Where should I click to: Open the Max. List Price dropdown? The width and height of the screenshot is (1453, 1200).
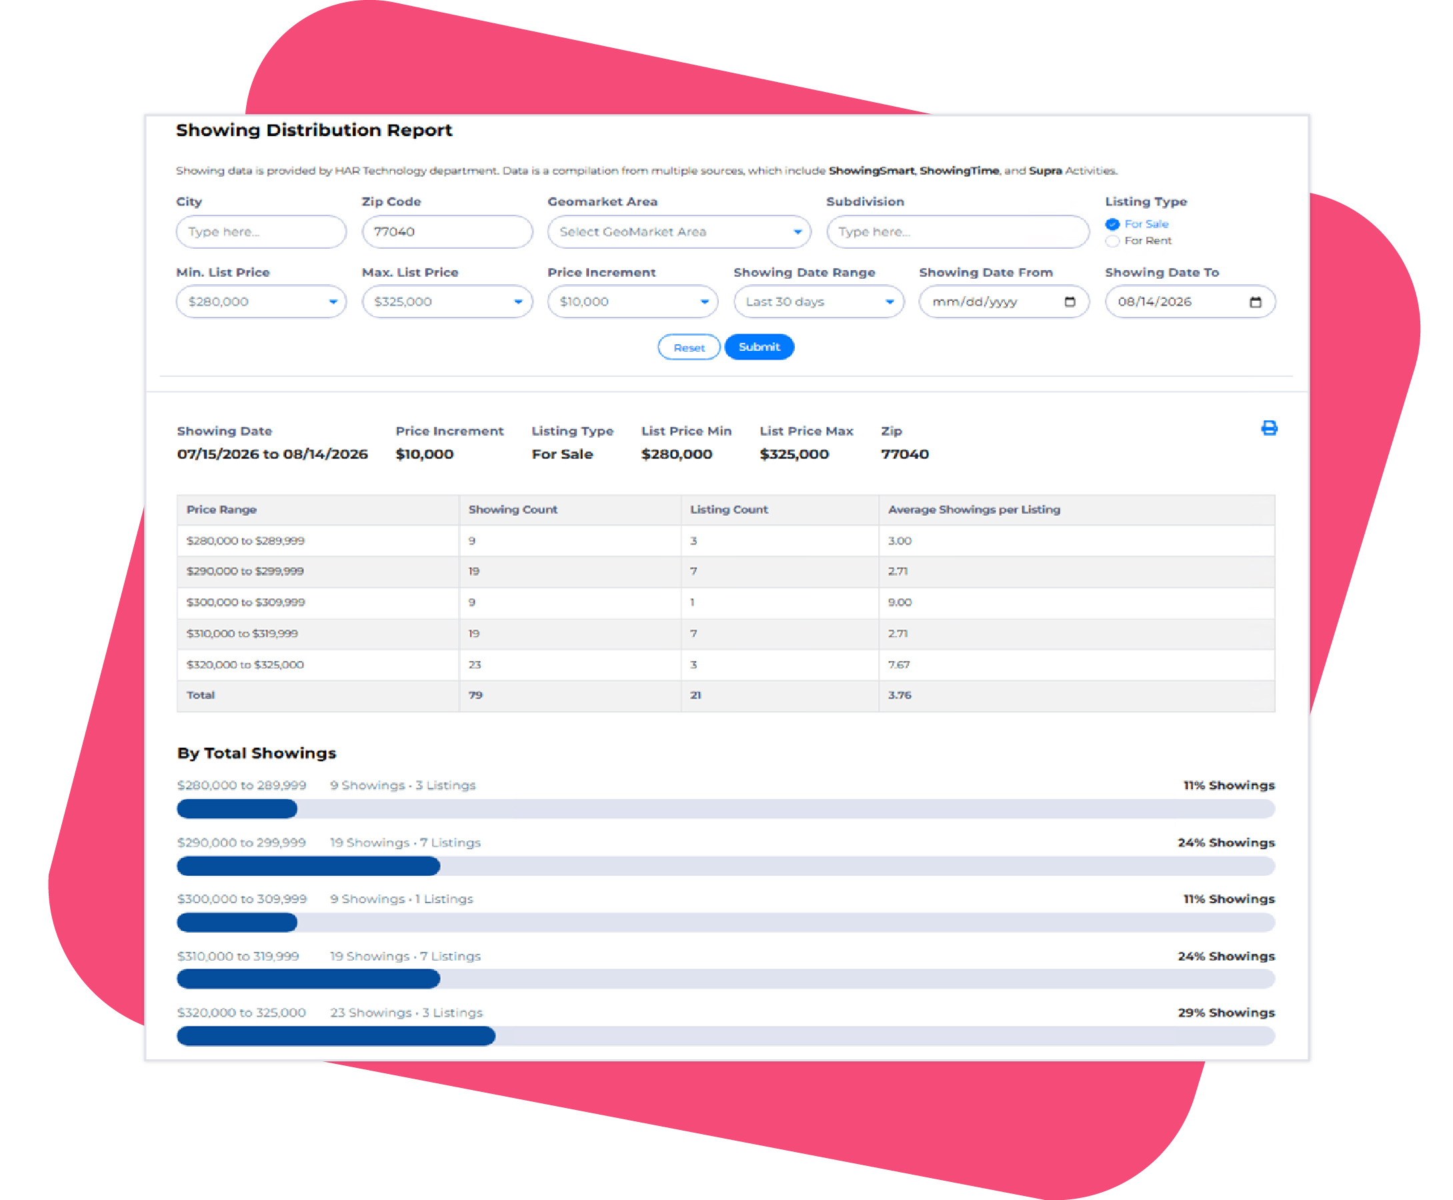pos(447,302)
